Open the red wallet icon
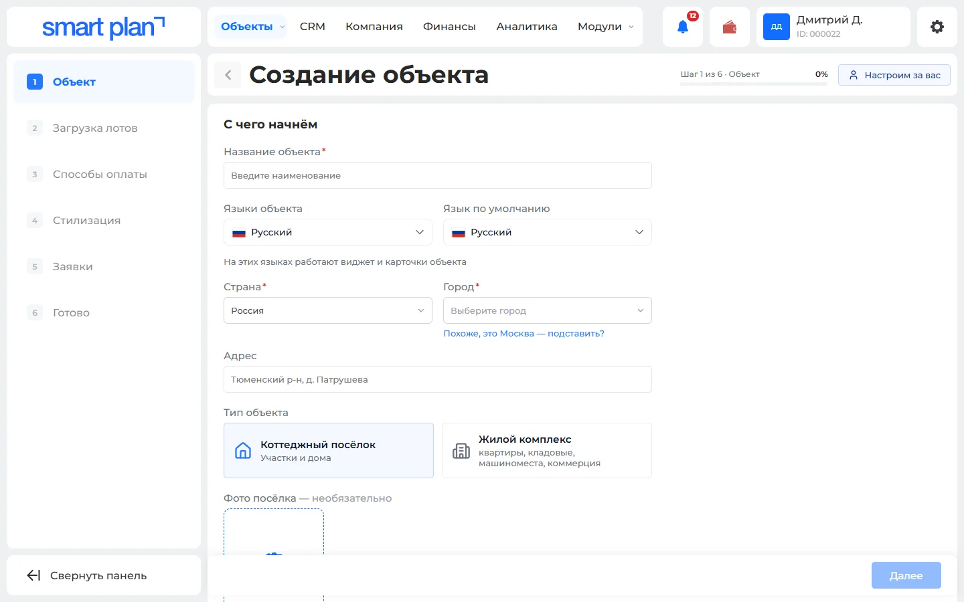This screenshot has height=602, width=964. coord(729,27)
